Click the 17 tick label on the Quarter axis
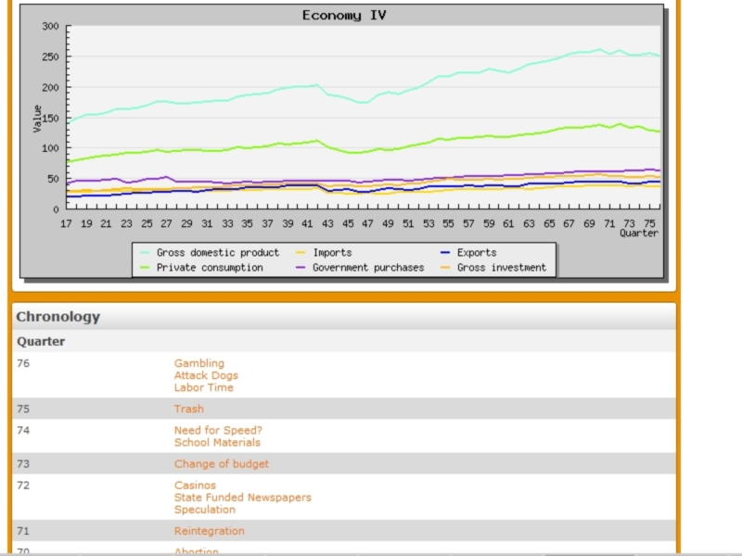Screen dimensions: 742x556 [66, 223]
